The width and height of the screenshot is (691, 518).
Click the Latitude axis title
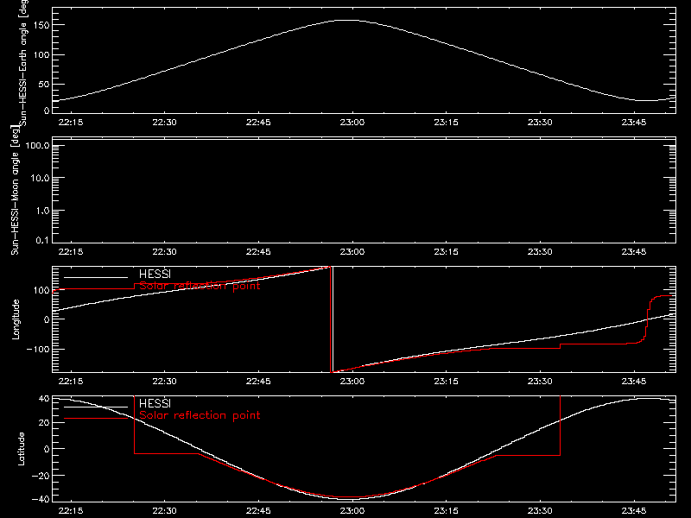point(21,449)
